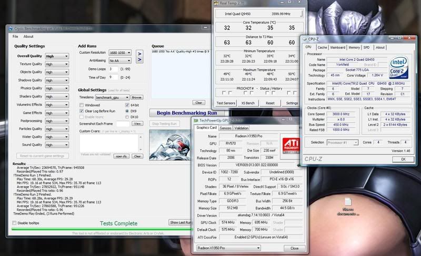Click the CPU-Z title bar icon

305,39
